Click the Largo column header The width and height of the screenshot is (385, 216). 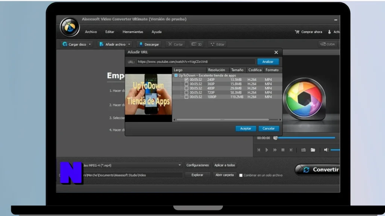point(189,70)
